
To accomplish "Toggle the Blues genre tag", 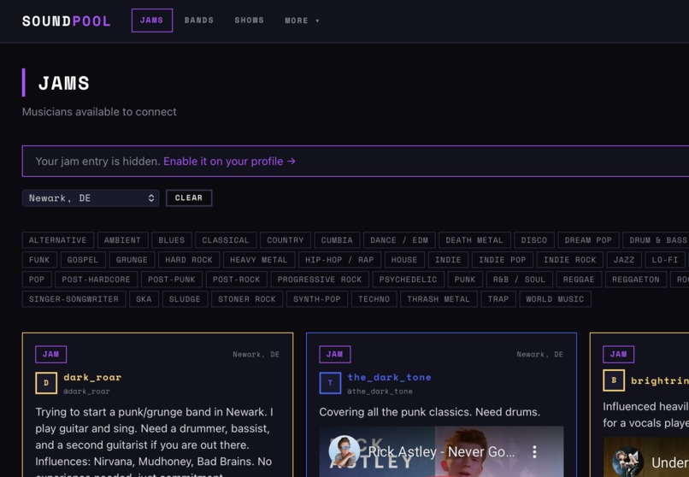I will click(172, 240).
